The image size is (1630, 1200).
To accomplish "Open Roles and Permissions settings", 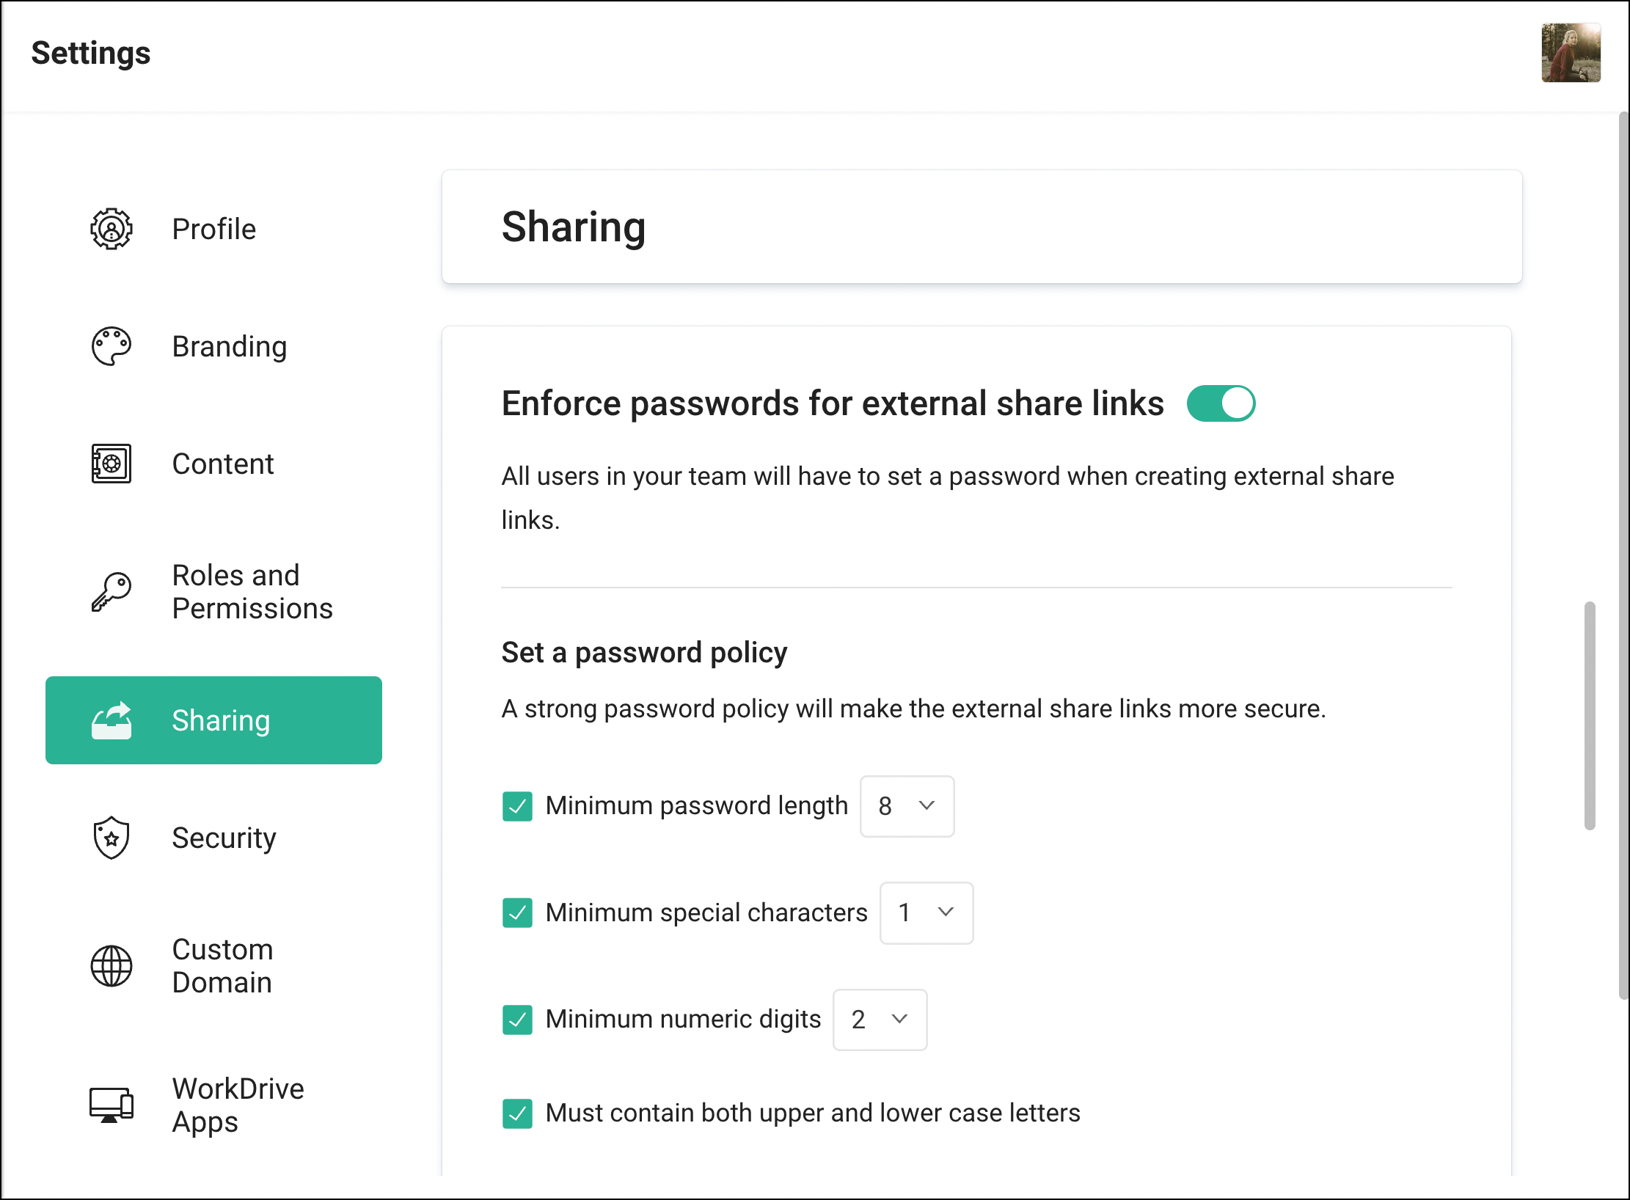I will [x=253, y=591].
